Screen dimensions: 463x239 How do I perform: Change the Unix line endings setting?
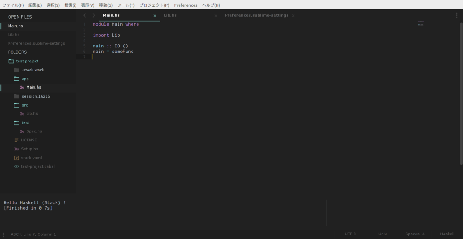pyautogui.click(x=383, y=234)
